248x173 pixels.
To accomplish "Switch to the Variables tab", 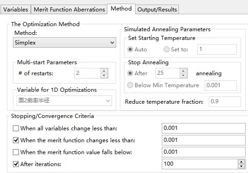I will (x=16, y=10).
